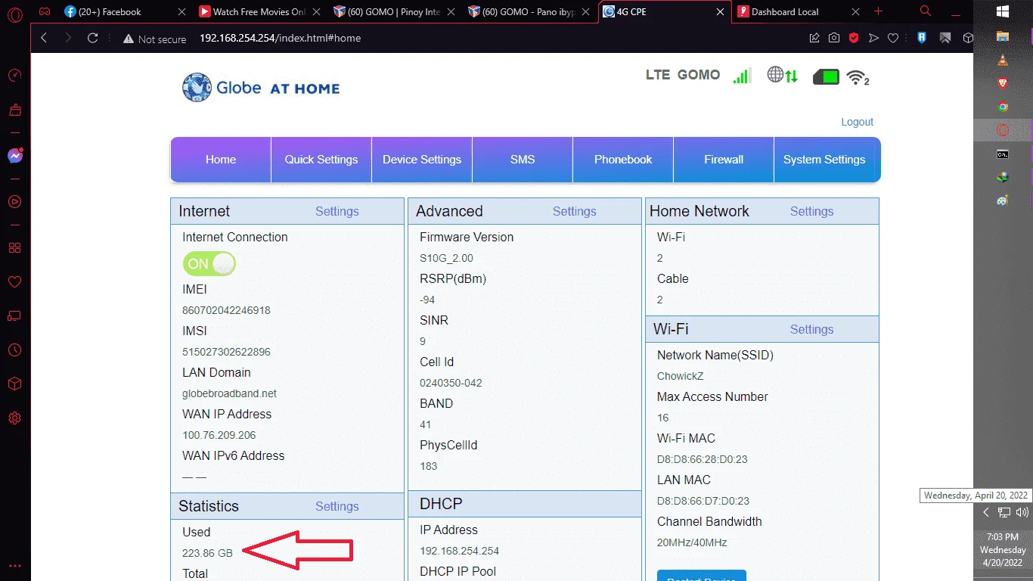
Task: Open Settings link in Internet panel
Action: pos(337,212)
